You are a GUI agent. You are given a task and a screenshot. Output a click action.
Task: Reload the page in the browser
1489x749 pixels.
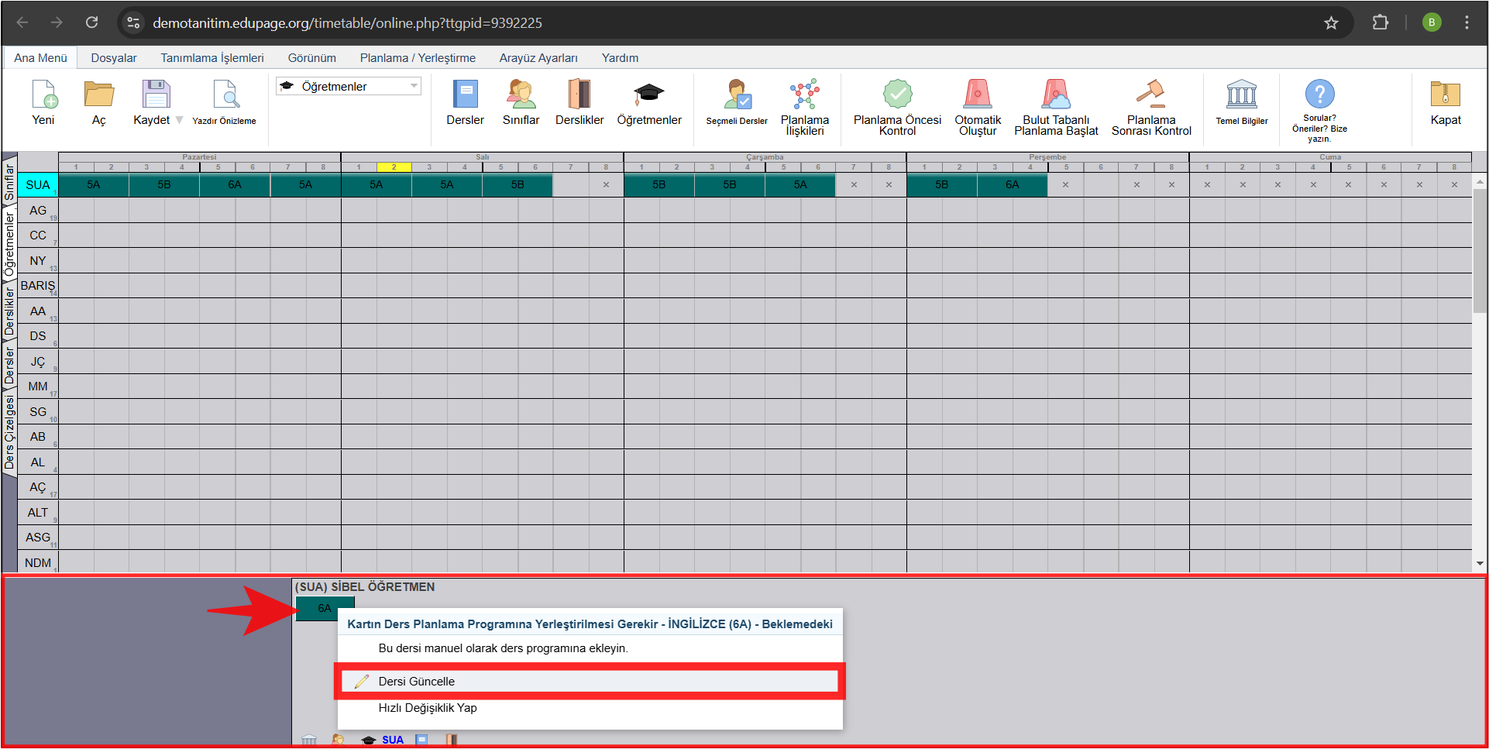pos(91,22)
